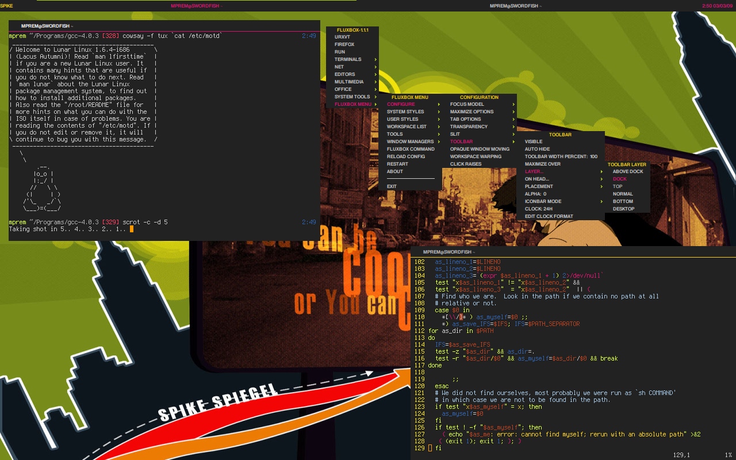Expand the Office submenu
The height and width of the screenshot is (460, 736).
[x=352, y=89]
